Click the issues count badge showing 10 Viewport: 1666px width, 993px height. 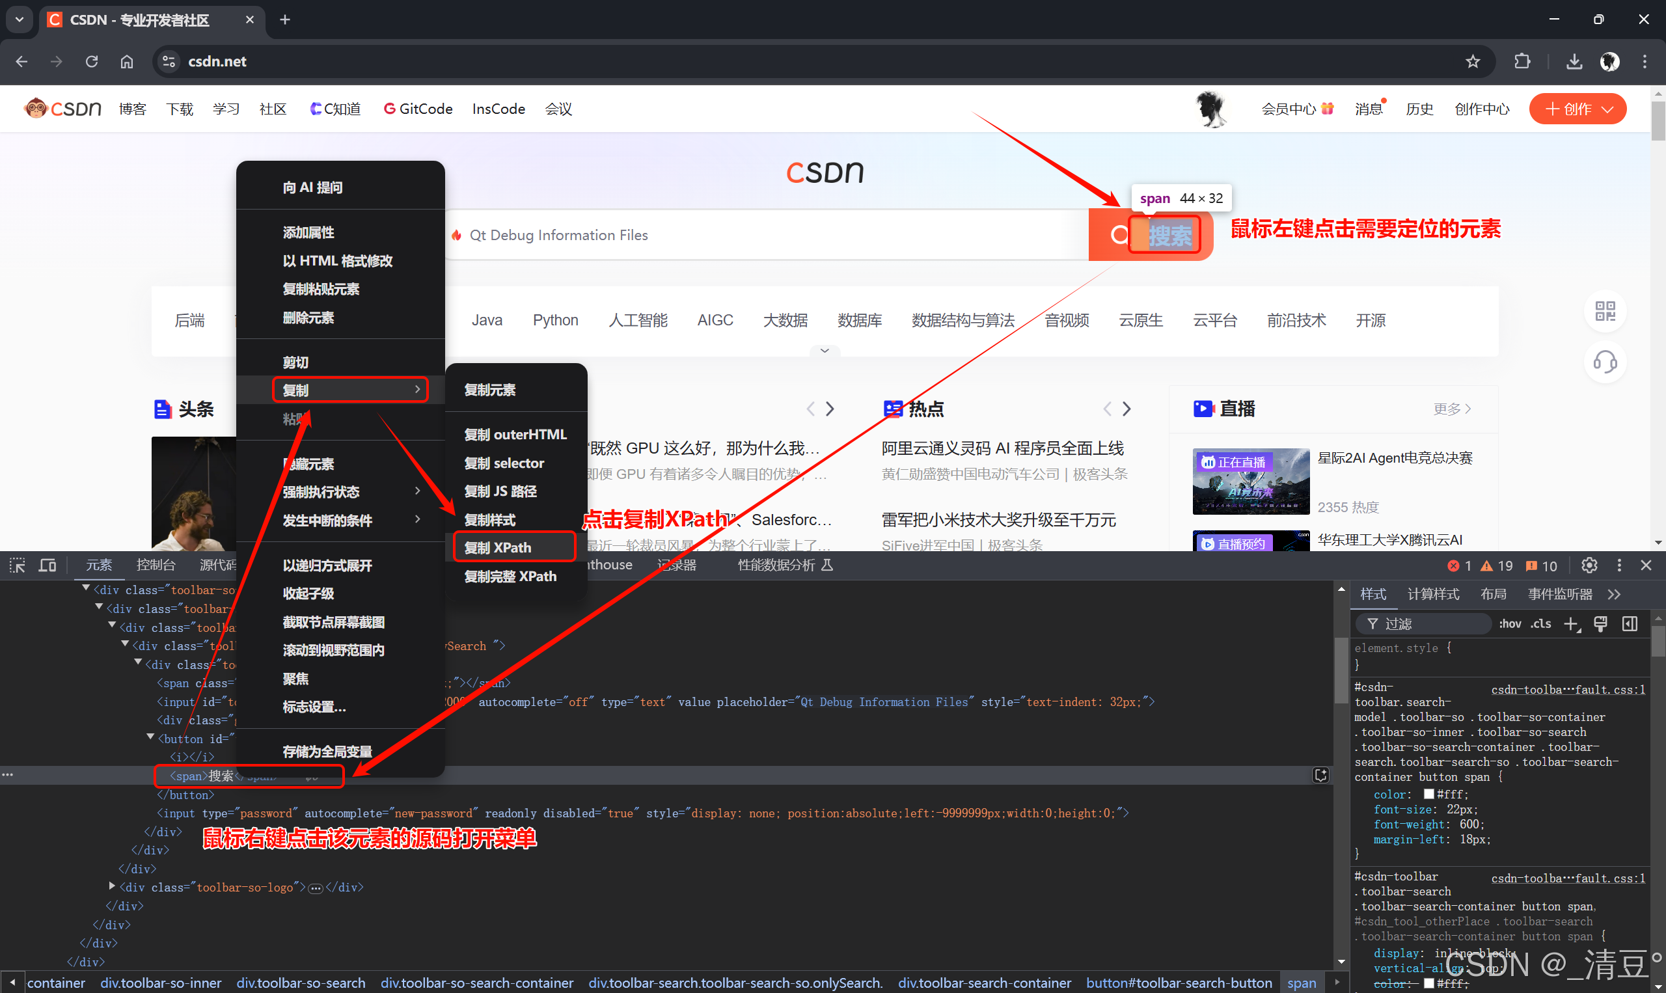point(1542,566)
